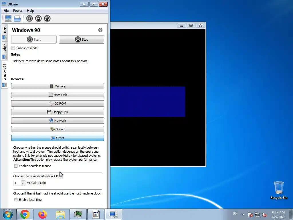The width and height of the screenshot is (293, 220).
Task: Tick the Enable local time checkbox
Action: point(15,200)
